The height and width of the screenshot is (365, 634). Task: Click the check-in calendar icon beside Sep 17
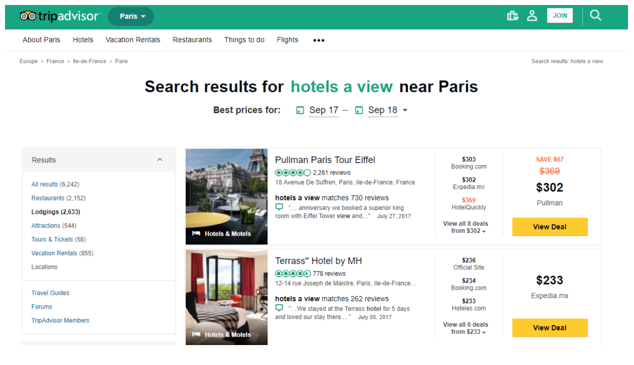tap(300, 110)
